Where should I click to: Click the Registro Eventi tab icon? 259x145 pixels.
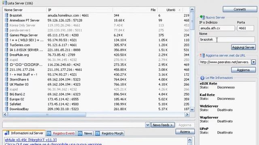click(x=49, y=133)
